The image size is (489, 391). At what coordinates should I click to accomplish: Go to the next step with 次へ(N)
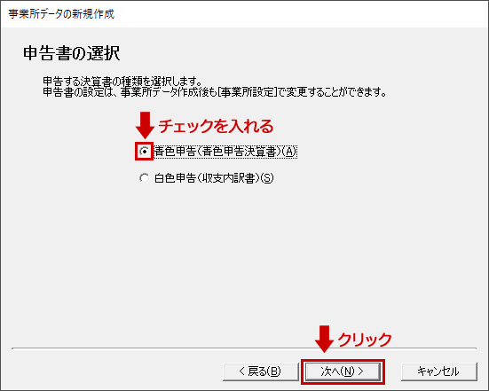pyautogui.click(x=343, y=371)
